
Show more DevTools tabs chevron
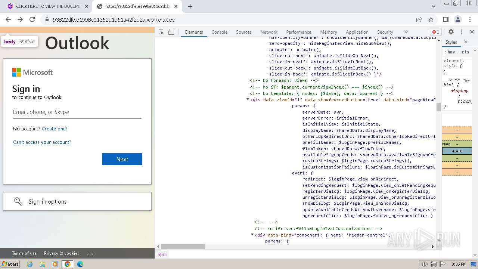point(406,32)
